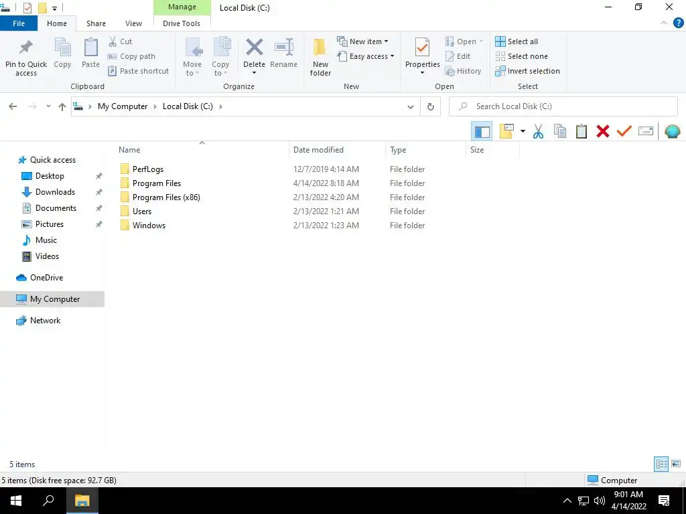Click Select all in ribbon
686x514 pixels.
point(517,41)
